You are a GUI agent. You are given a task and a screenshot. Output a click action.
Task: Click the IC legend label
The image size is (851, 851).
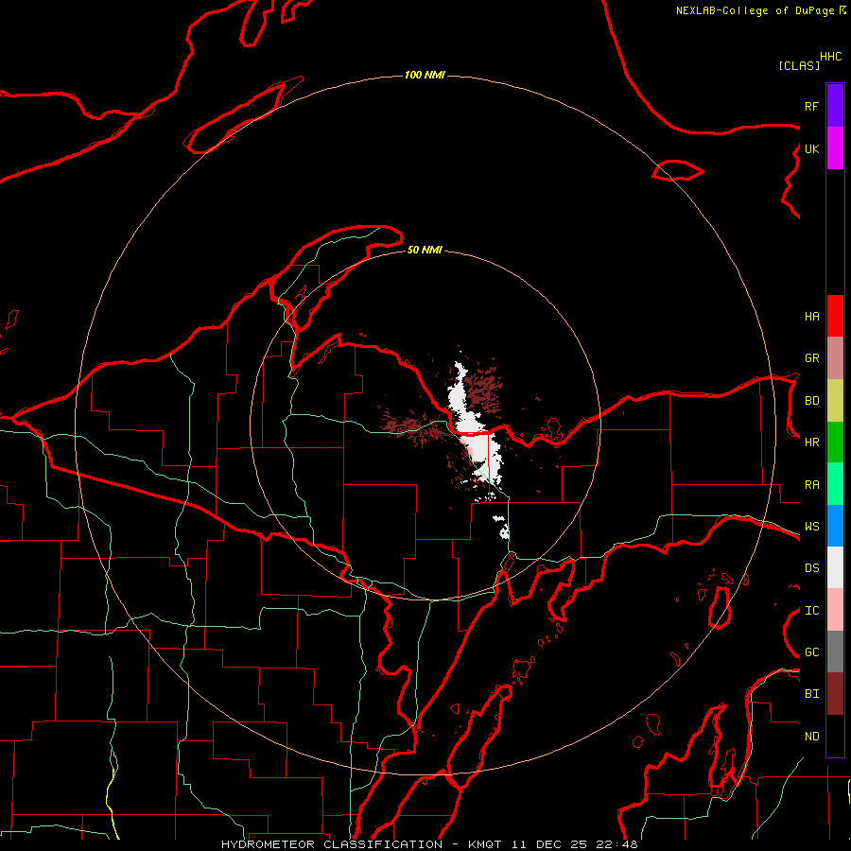pyautogui.click(x=811, y=611)
